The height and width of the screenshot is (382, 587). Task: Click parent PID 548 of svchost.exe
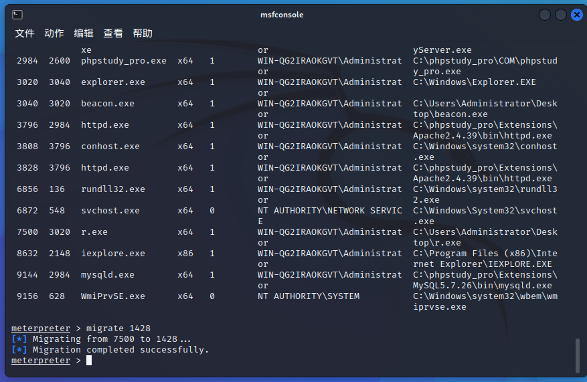(57, 211)
